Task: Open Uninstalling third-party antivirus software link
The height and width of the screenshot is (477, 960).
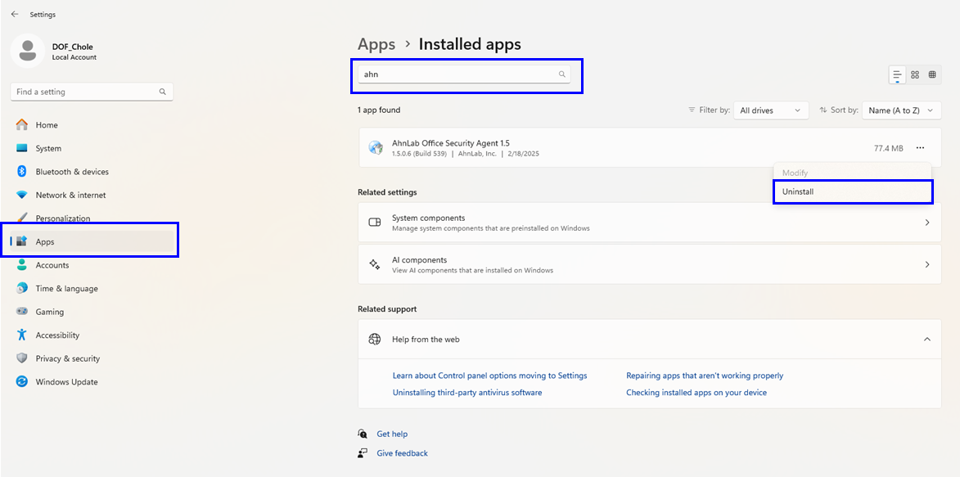Action: (466, 393)
